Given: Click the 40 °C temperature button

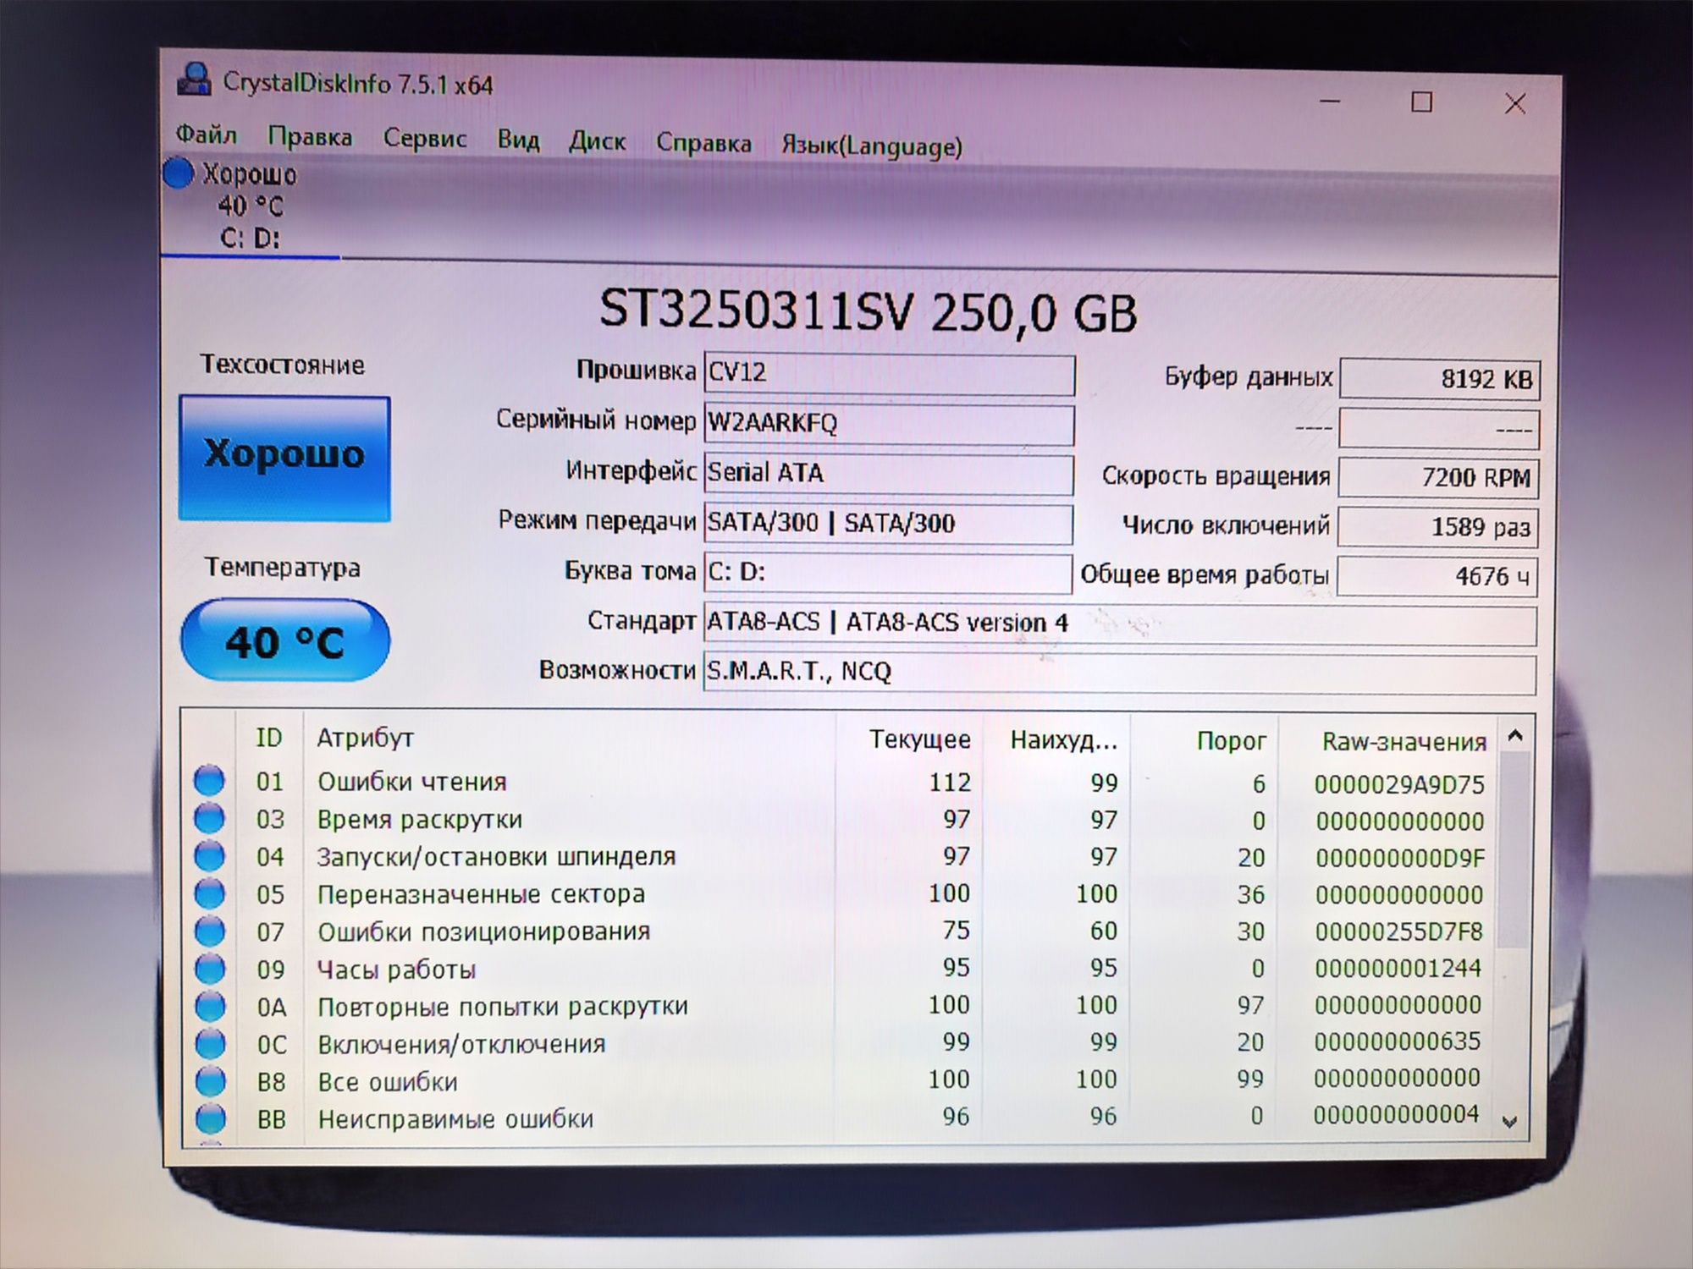Looking at the screenshot, I should [285, 640].
